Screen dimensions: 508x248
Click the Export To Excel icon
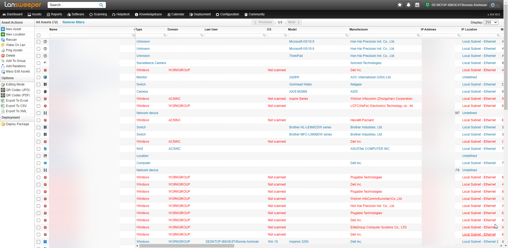coord(3,101)
